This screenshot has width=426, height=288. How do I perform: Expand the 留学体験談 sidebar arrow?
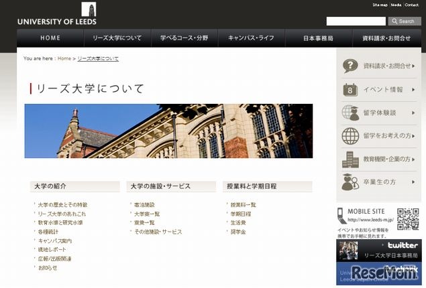click(x=413, y=113)
